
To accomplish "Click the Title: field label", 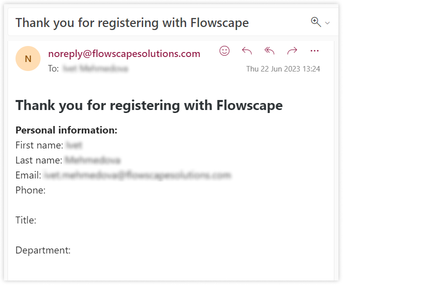I will (x=26, y=220).
